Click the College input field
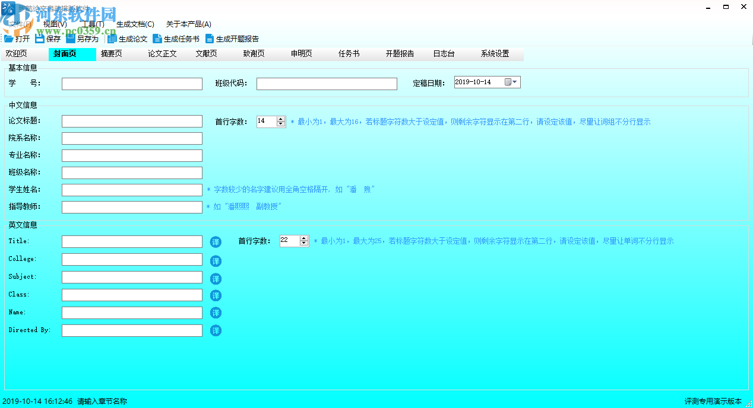Image resolution: width=753 pixels, height=408 pixels. pos(132,259)
